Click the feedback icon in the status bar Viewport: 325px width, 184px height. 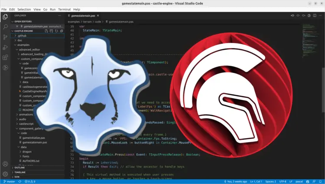[314, 181]
